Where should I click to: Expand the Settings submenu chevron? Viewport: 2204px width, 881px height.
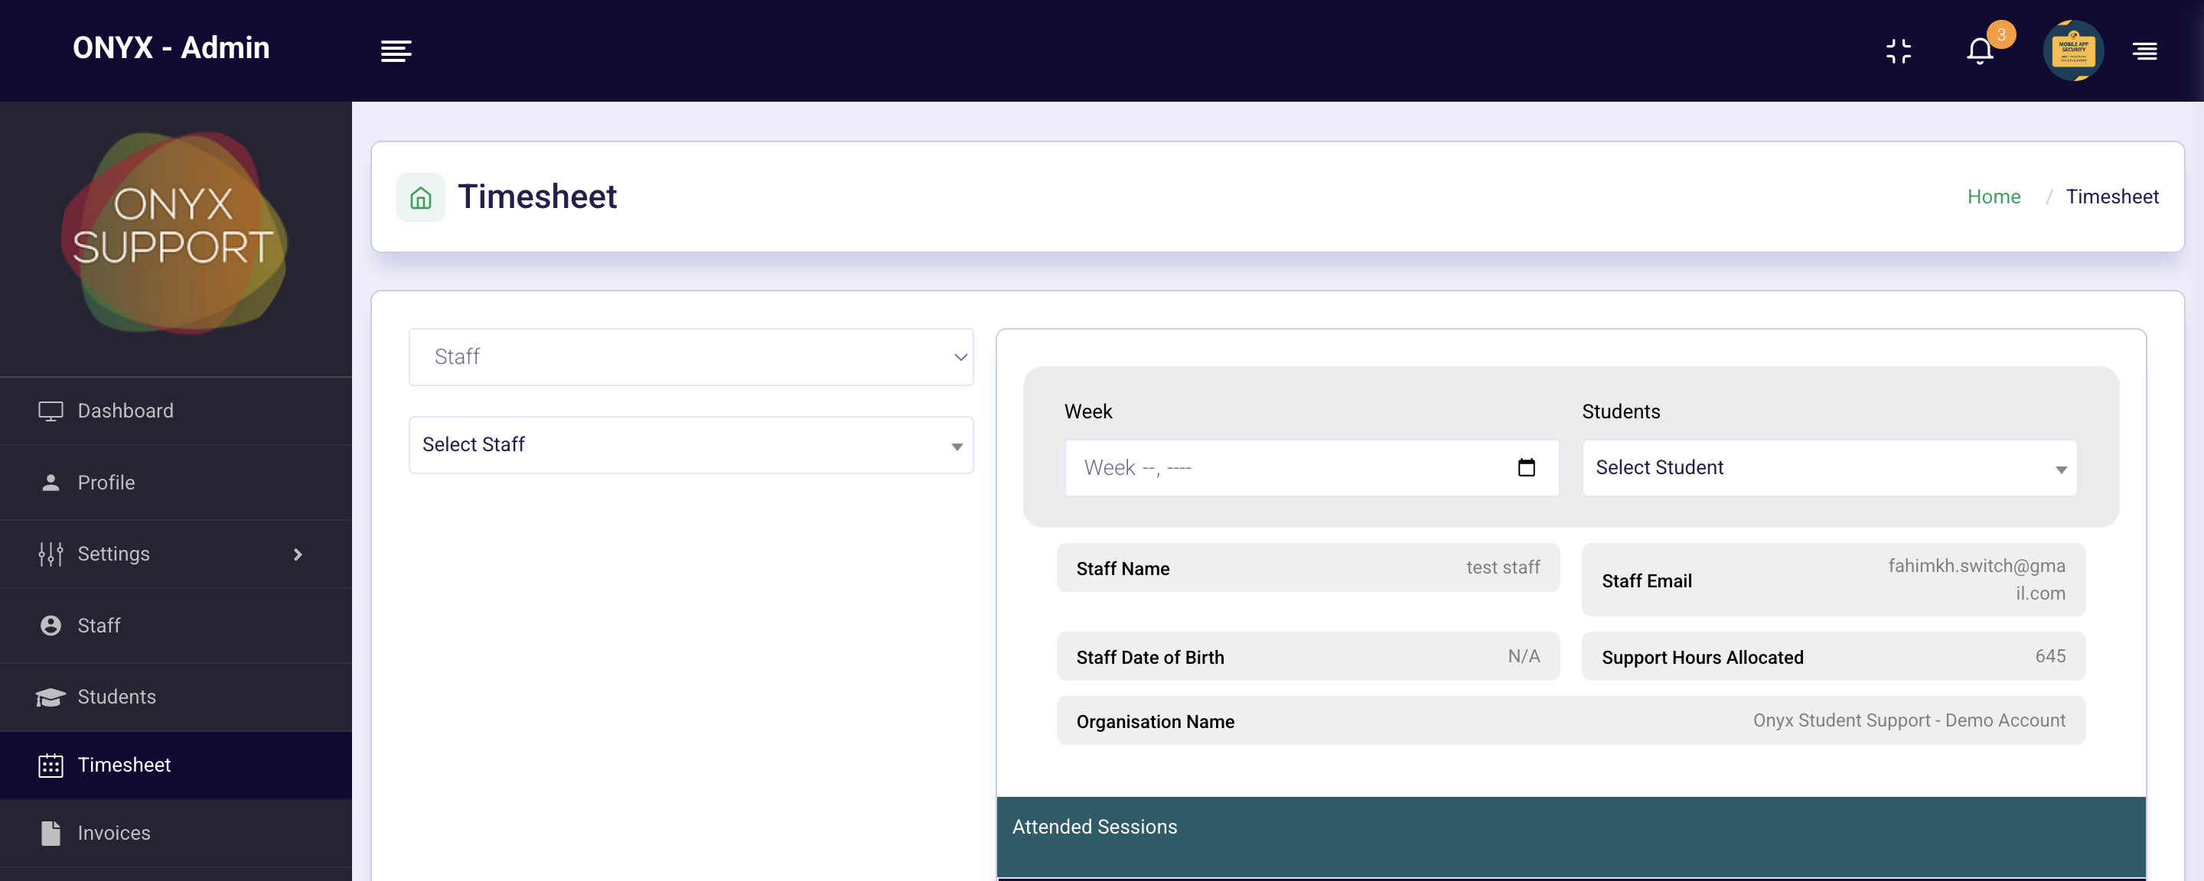pos(298,554)
